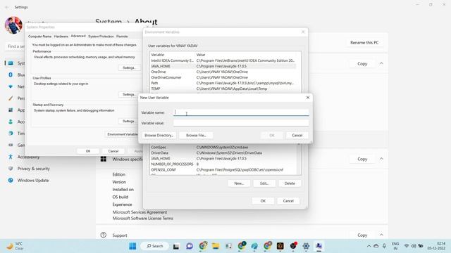Open Accessibility in the Settings sidebar
Viewport: 451px width, 253px height.
28,157
